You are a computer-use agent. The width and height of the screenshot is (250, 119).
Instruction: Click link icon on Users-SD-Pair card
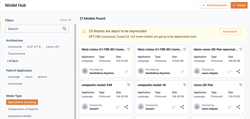click(241, 85)
